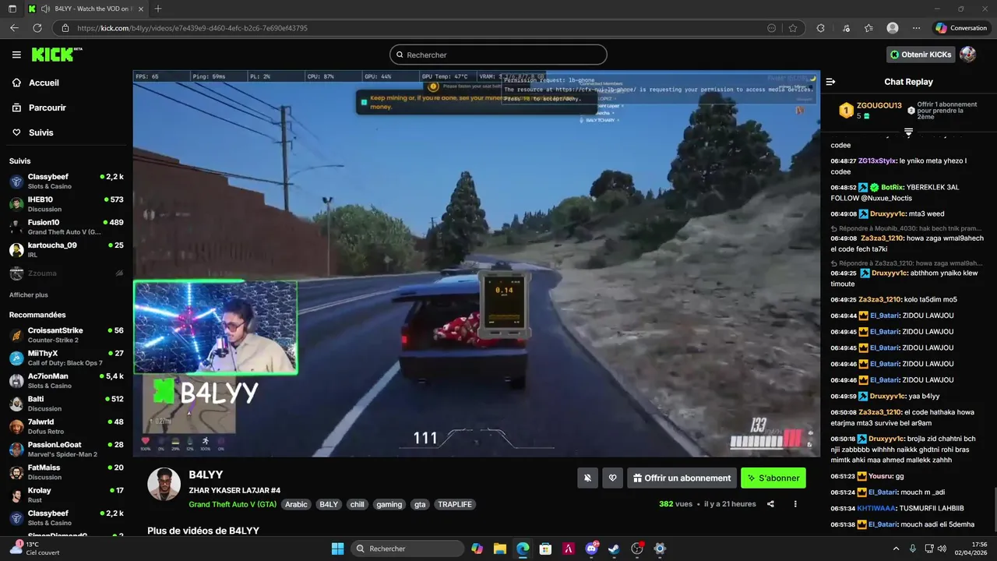Select the gaming tag
Image resolution: width=997 pixels, height=561 pixels.
(389, 504)
